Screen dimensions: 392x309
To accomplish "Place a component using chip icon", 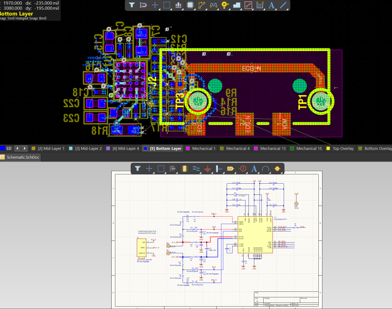I will (190, 5).
